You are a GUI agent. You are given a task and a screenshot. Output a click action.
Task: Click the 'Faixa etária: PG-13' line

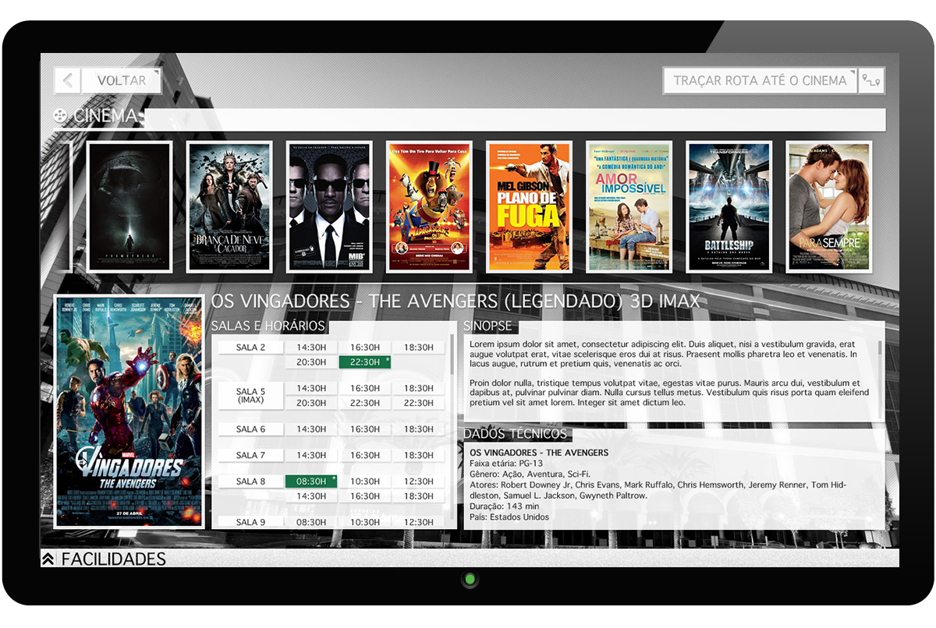tap(506, 464)
